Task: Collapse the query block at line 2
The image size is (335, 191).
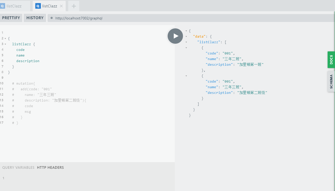Action: (x=5, y=38)
